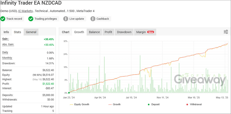This screenshot has width=231, height=114.
Task: Click the grey Live update warning icon
Action: coord(66,19)
